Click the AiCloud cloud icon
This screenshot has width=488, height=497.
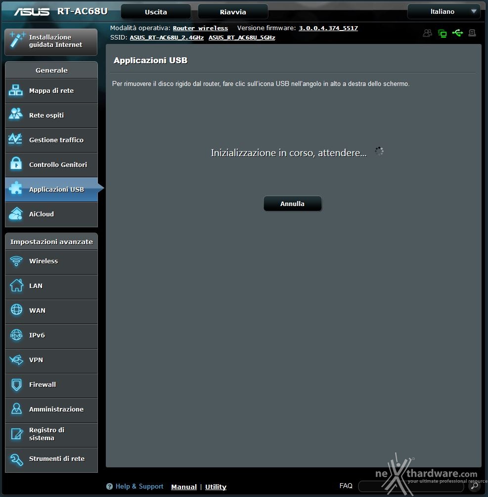coord(15,213)
